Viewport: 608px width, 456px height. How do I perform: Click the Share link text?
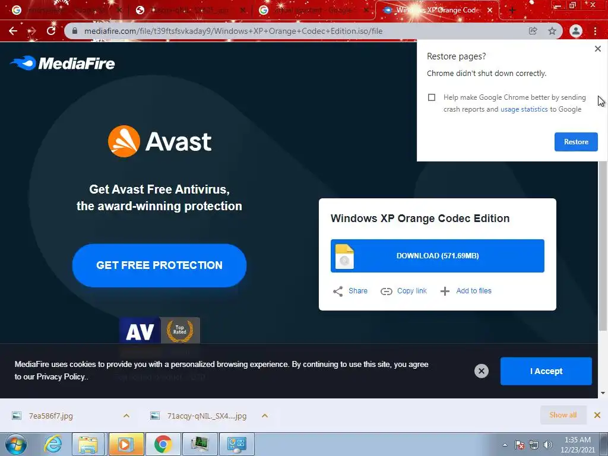[x=358, y=291]
